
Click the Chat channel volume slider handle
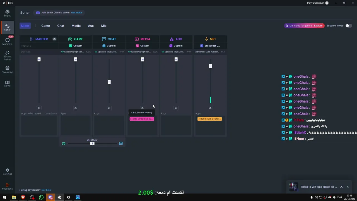[109, 82]
